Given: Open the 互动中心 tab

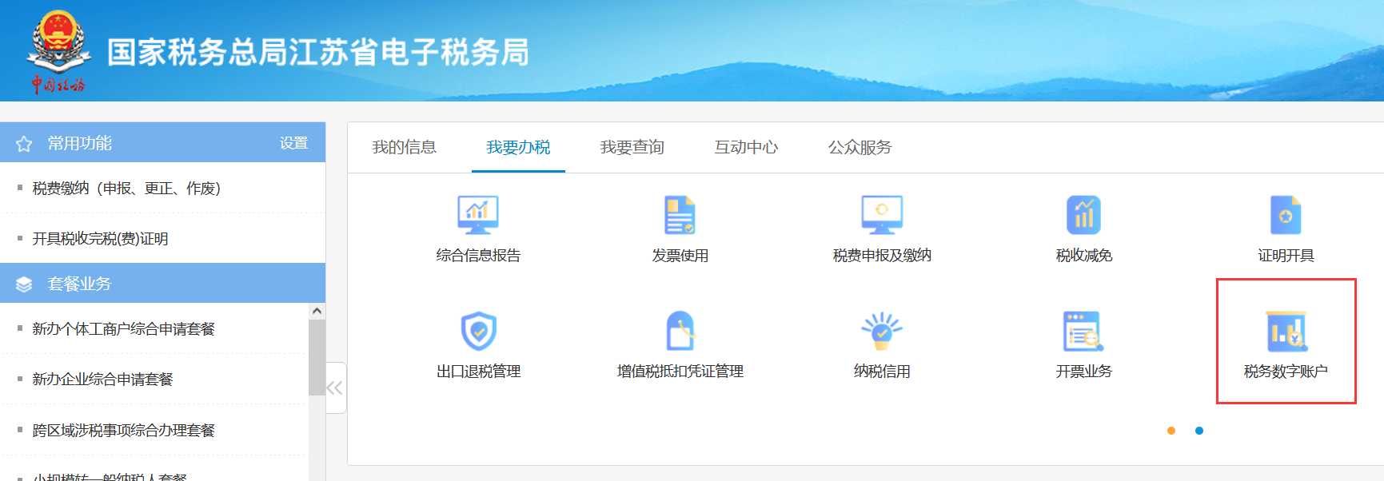Looking at the screenshot, I should pos(746,147).
